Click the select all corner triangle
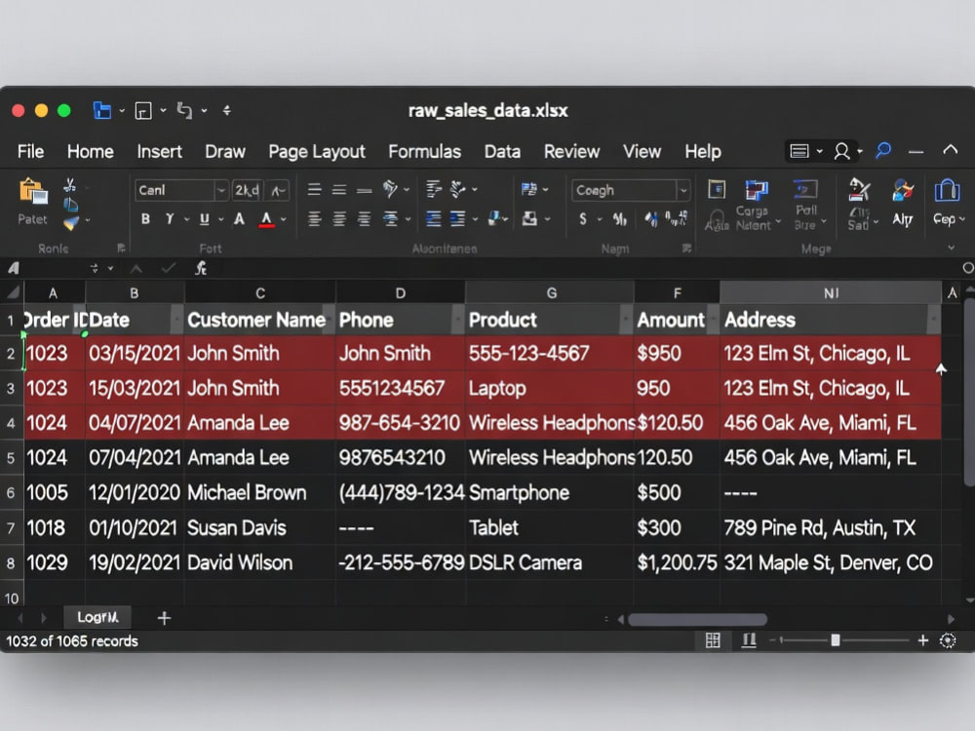This screenshot has width=975, height=731. coord(13,292)
